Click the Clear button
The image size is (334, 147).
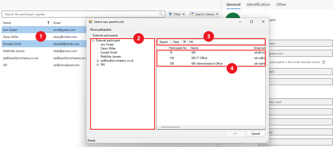coord(176,42)
